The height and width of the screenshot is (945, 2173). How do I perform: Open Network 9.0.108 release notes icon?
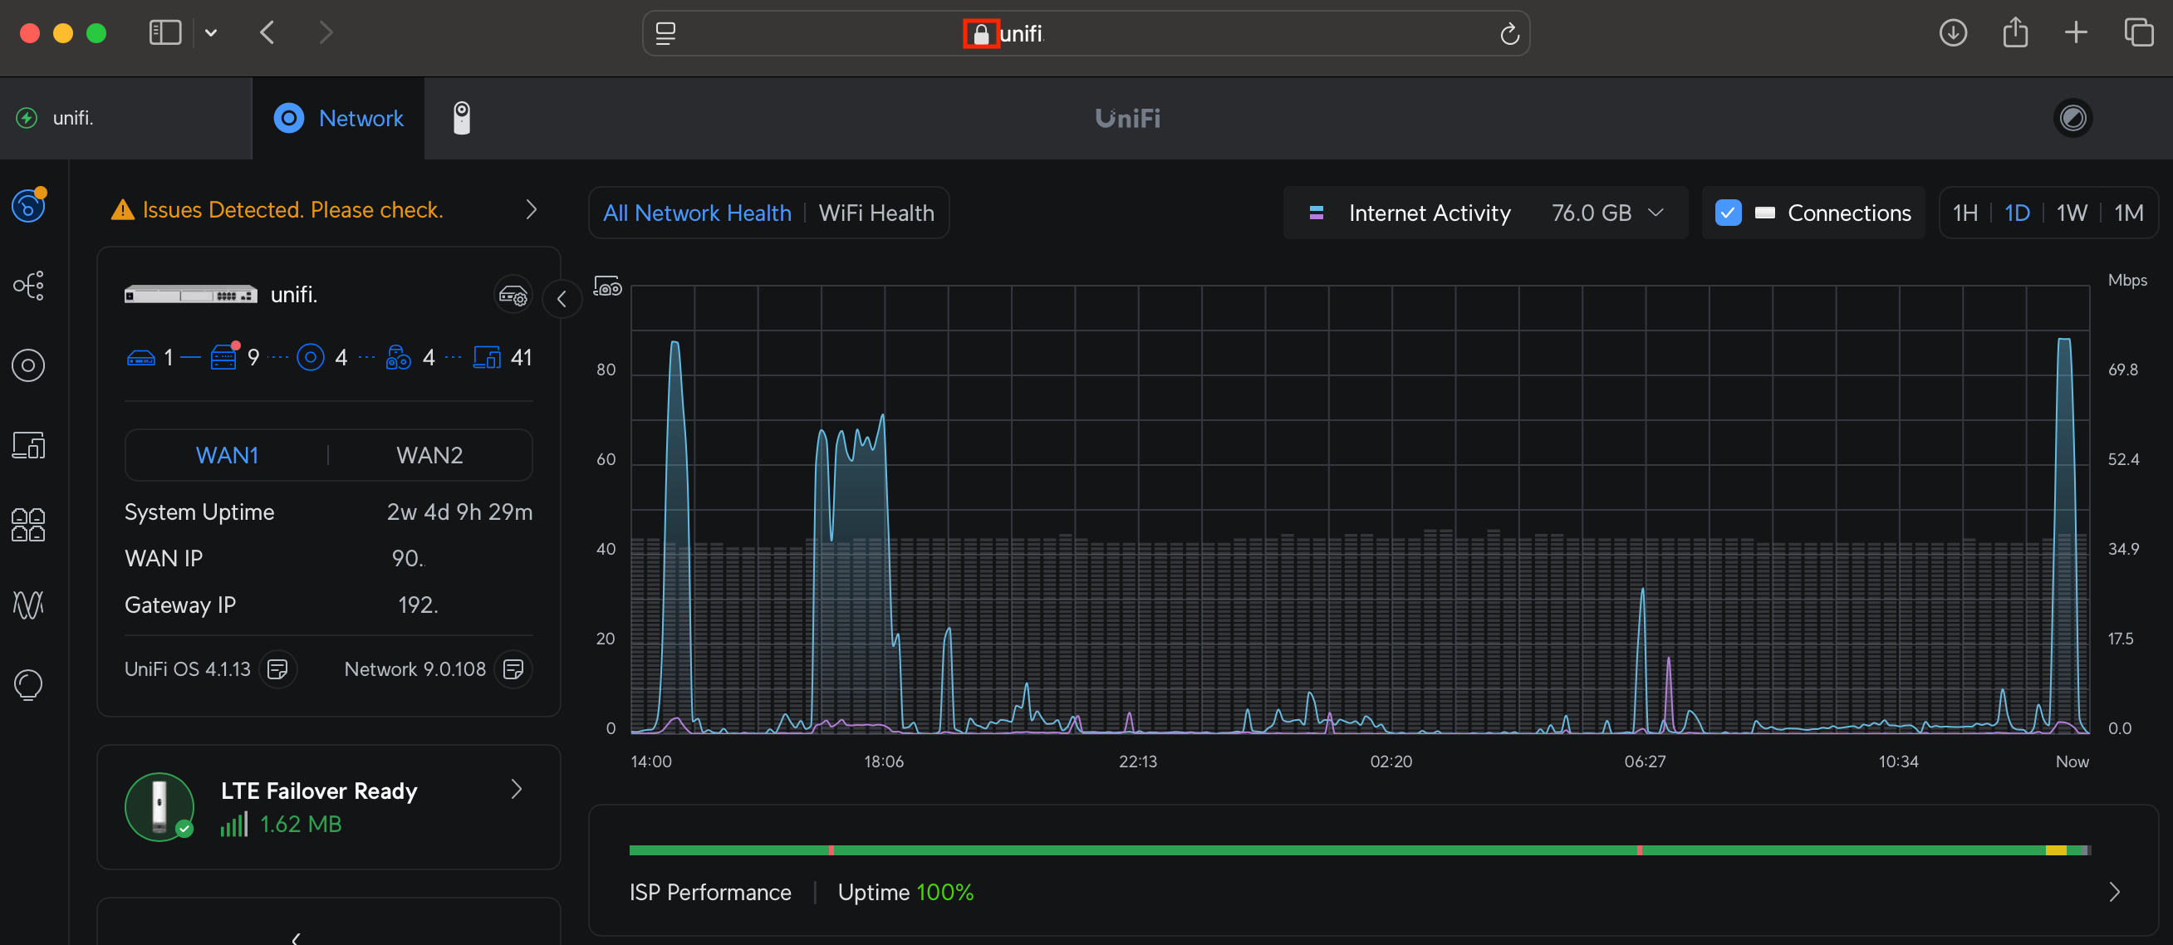tap(513, 669)
